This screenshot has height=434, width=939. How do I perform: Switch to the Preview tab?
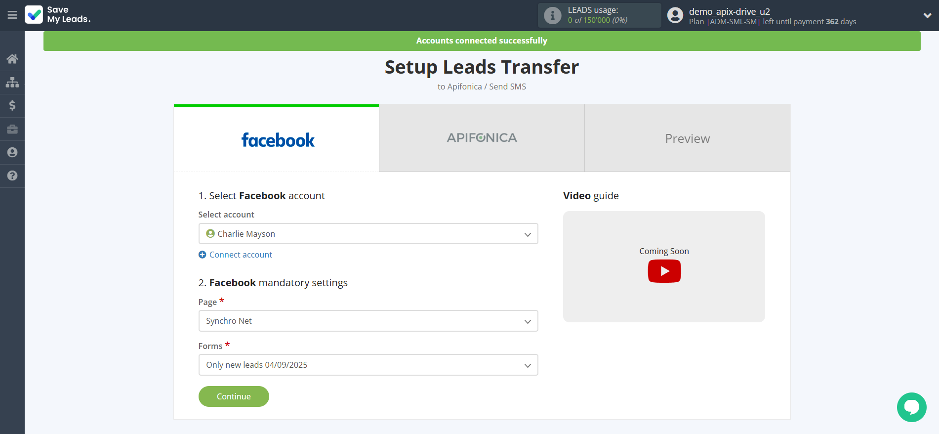click(687, 138)
